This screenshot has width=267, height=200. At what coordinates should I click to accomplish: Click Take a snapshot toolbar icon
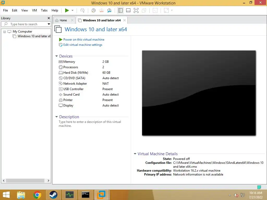94,10
